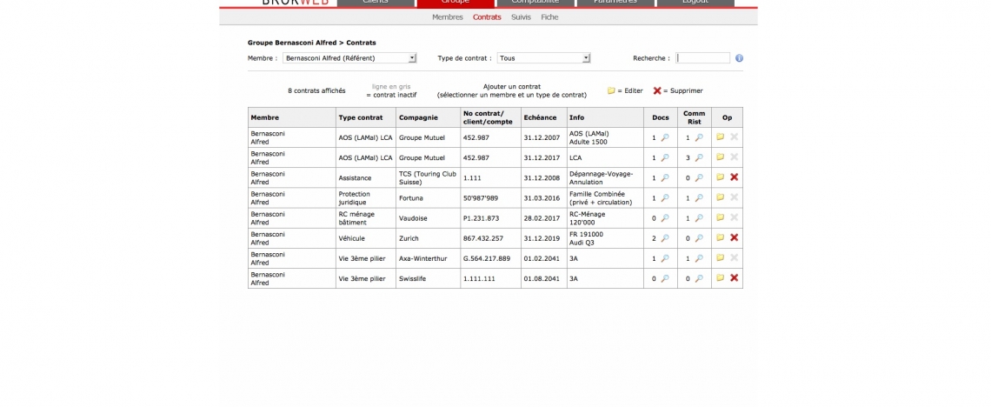Click the TCS (Touring Club Suisse) cell
Screen dimensions: 991x407
pos(427,177)
